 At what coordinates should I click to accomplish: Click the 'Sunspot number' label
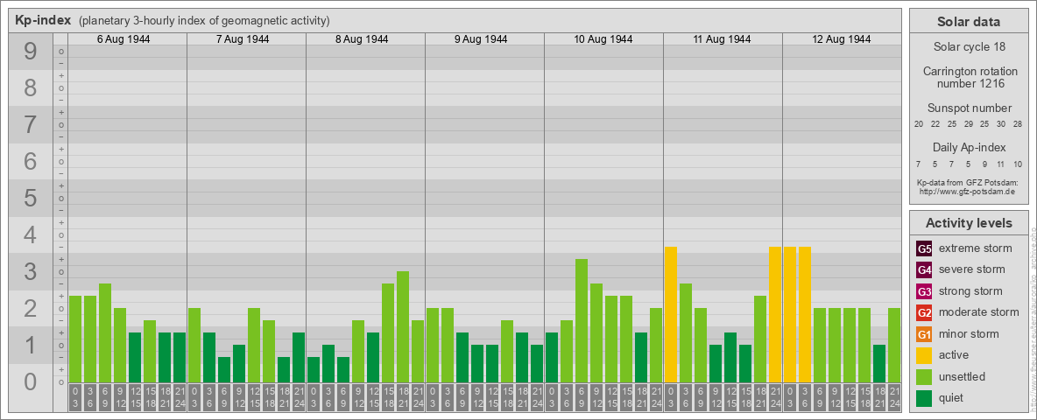(969, 108)
